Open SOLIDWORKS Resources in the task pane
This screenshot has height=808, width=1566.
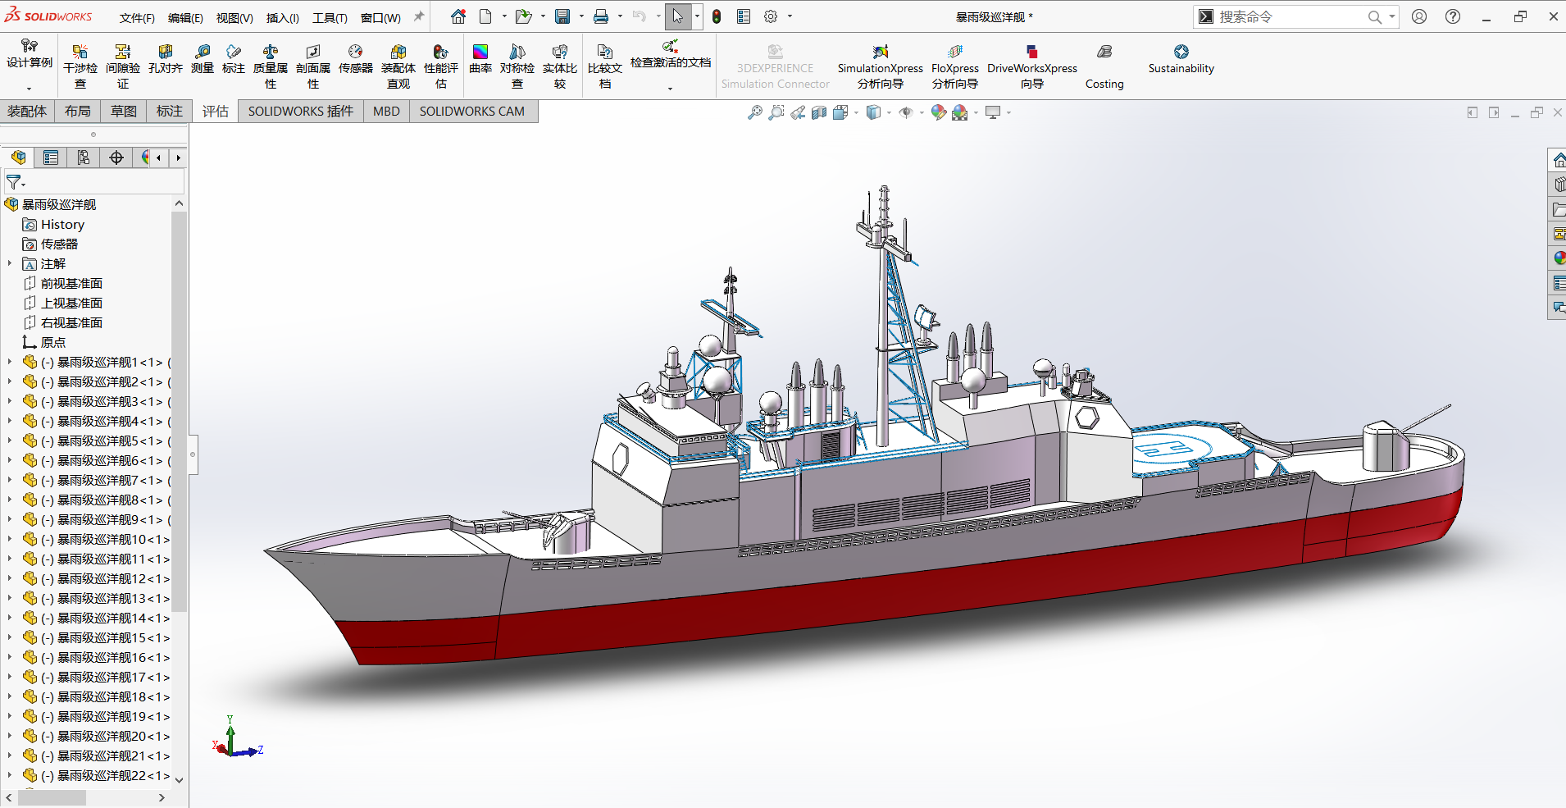click(1558, 160)
